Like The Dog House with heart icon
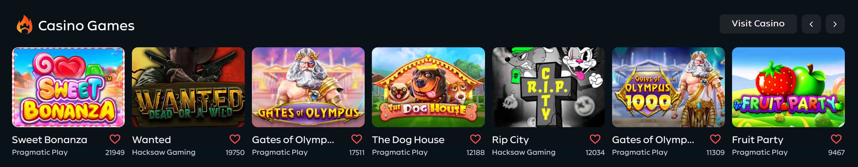This screenshot has width=858, height=167. point(475,139)
